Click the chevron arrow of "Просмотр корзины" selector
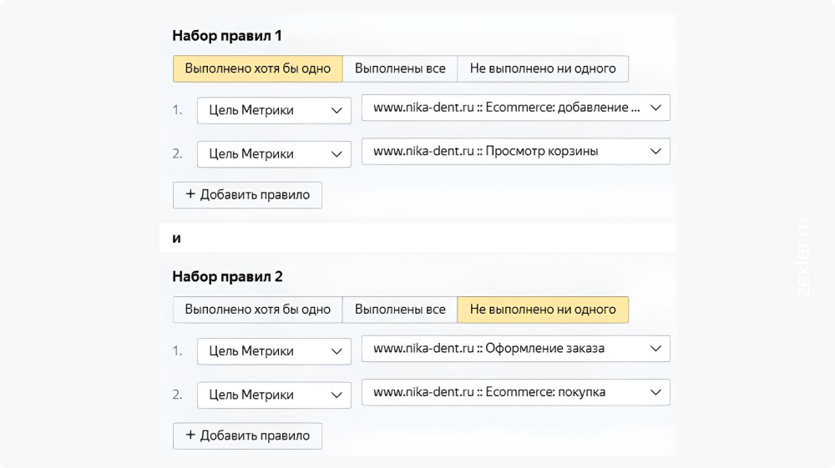The image size is (835, 468). [655, 151]
